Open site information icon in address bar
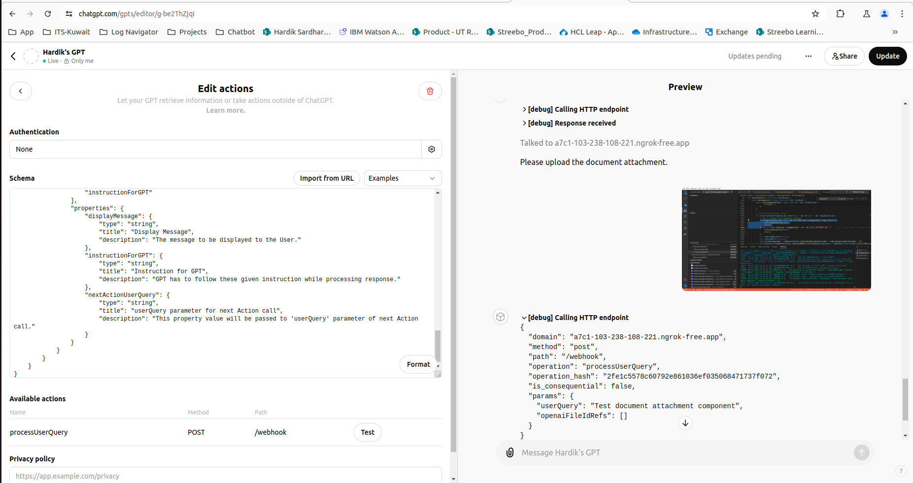This screenshot has height=483, width=913. point(69,14)
